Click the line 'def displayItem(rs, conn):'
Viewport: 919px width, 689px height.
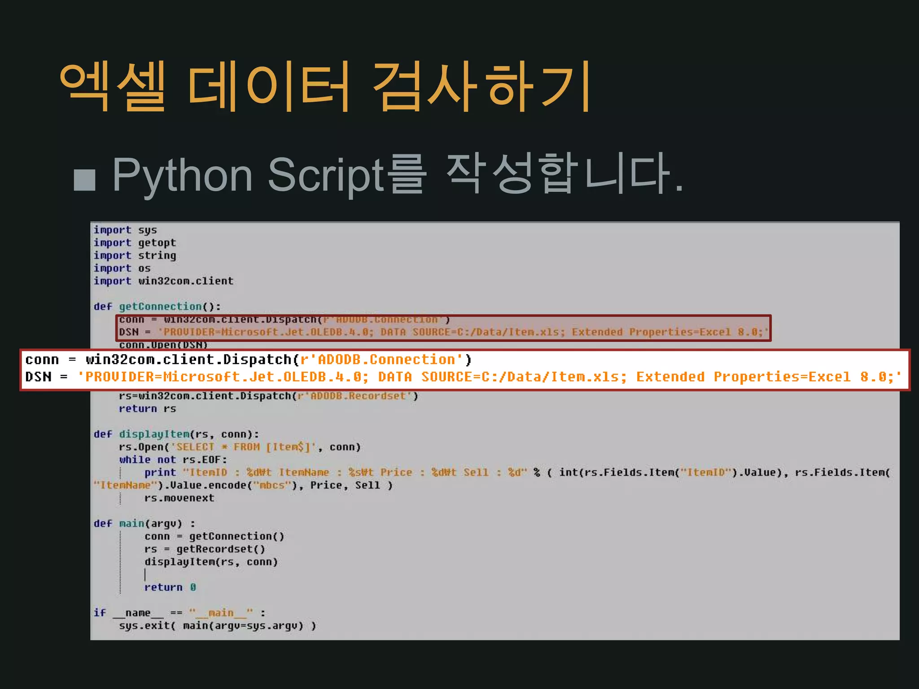(176, 434)
